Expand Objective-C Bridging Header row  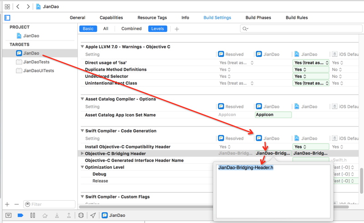coord(82,153)
